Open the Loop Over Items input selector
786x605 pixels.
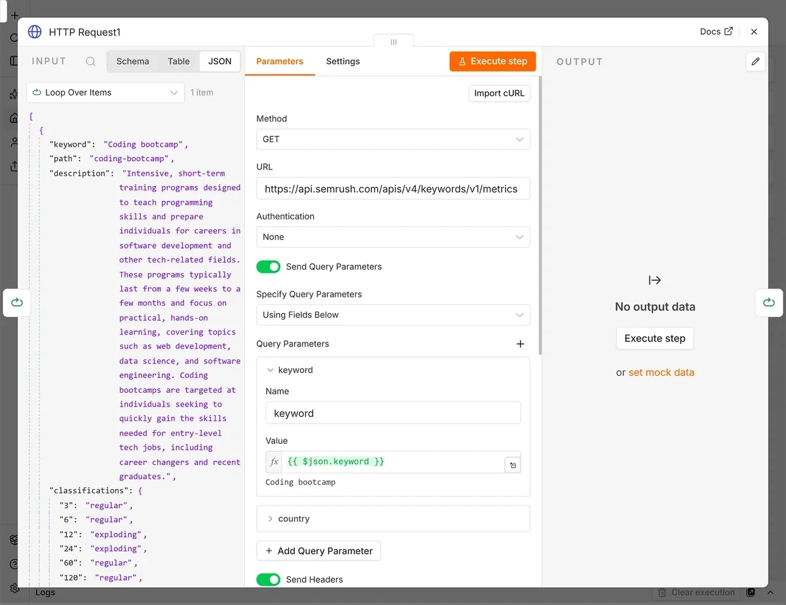click(105, 92)
